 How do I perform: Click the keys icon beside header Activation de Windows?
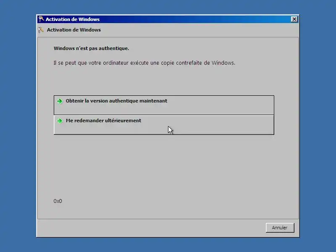pos(41,30)
